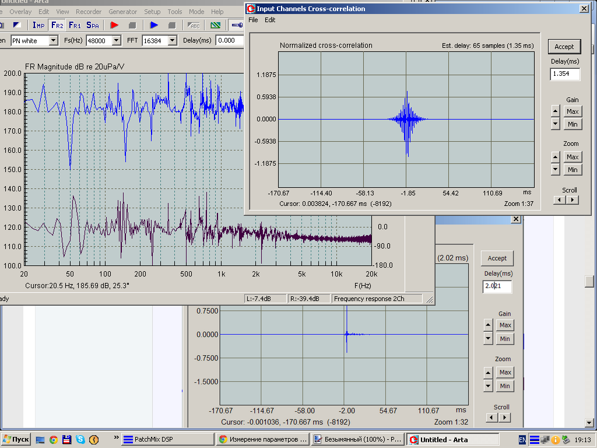Open the FFT size dropdown

173,40
